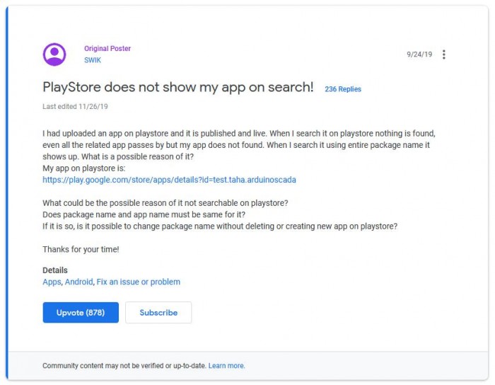Click the Subscribe button
This screenshot has height=385, width=495.
158,313
